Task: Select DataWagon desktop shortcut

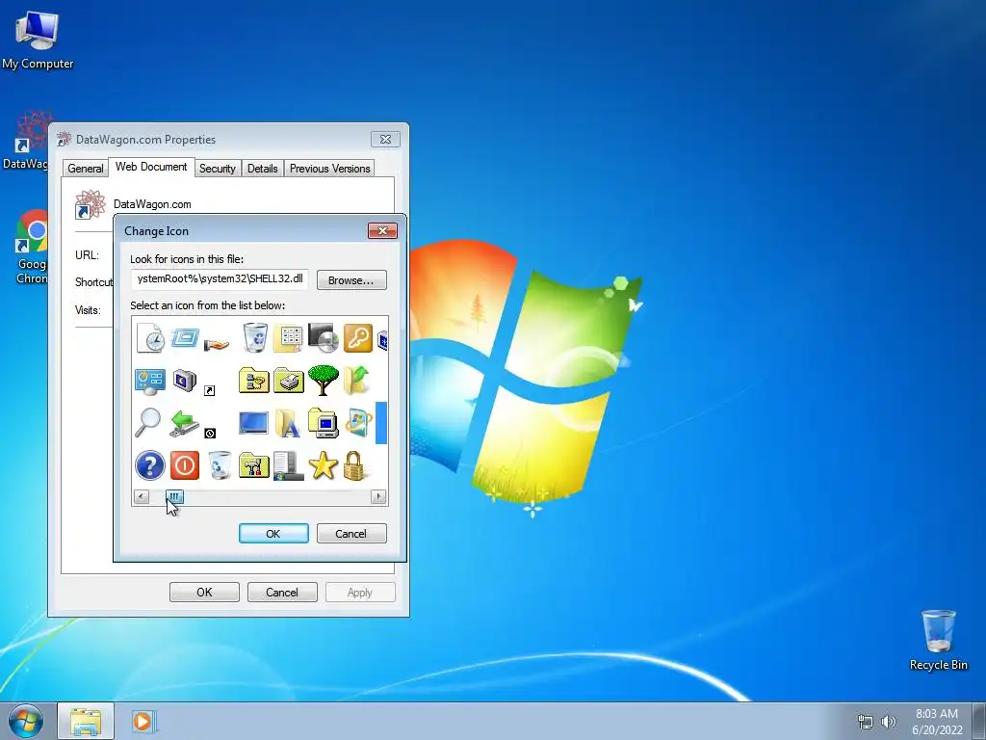Action: pos(25,142)
